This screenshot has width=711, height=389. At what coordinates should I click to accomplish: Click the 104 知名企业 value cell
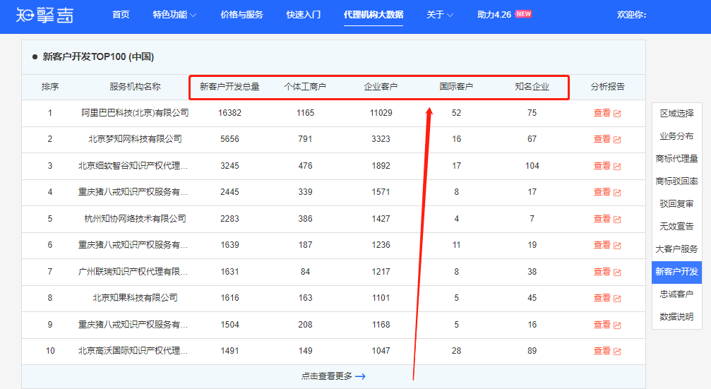tap(532, 166)
